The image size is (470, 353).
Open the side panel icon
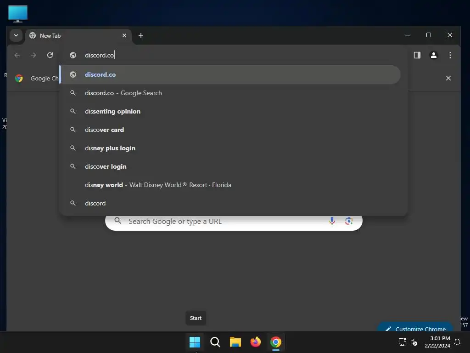417,55
